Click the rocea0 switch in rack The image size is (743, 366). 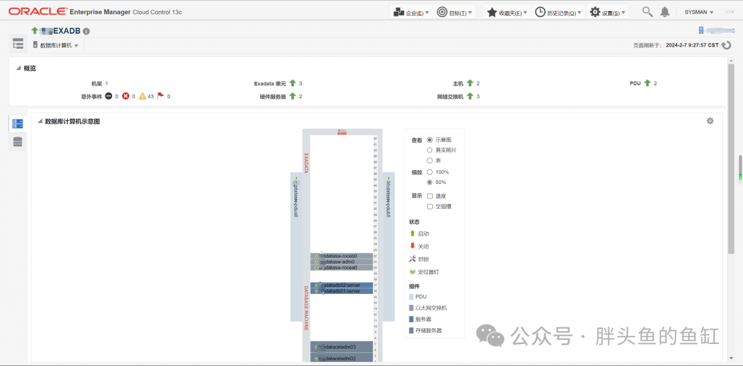tap(341, 268)
